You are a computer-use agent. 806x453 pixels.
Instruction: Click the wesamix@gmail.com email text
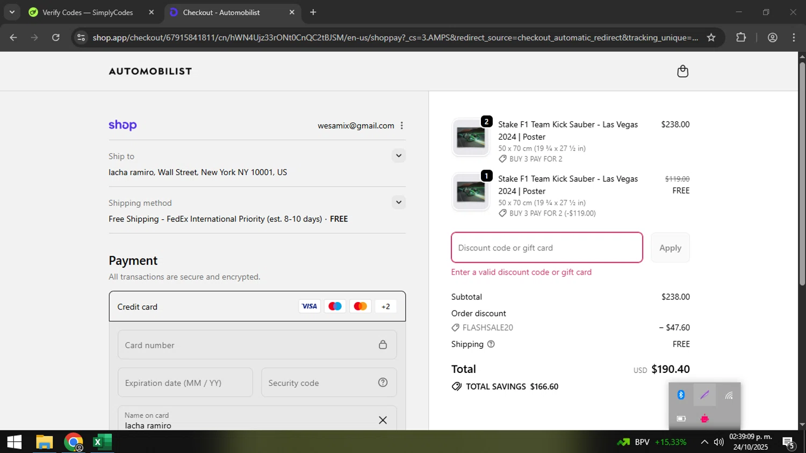point(356,125)
